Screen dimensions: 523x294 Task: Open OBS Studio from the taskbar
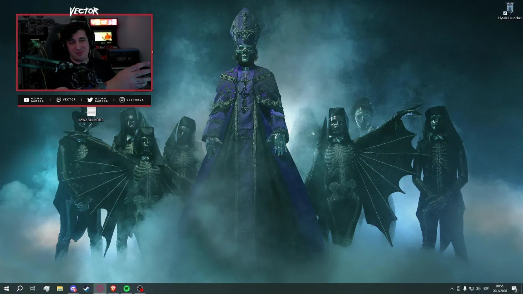tap(140, 289)
